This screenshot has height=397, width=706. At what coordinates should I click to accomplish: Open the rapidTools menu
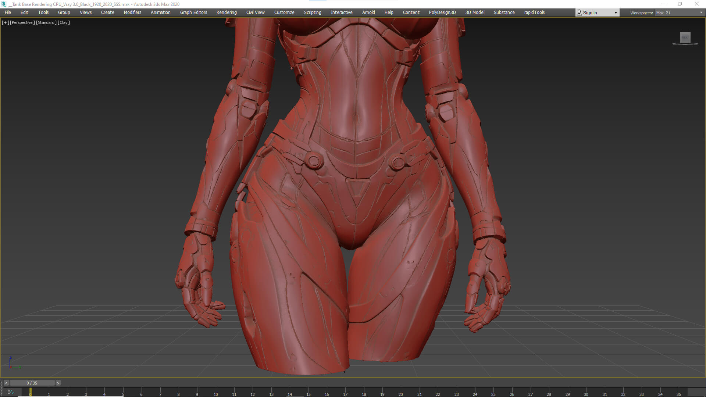(x=534, y=12)
